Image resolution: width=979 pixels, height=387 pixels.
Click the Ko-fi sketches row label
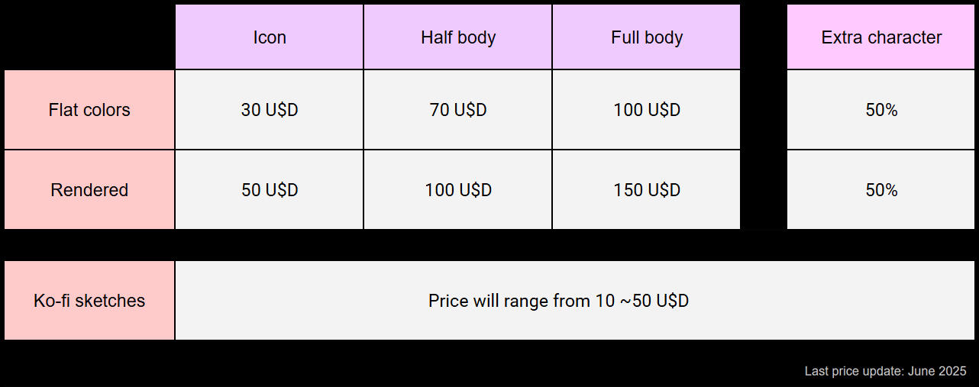point(89,301)
